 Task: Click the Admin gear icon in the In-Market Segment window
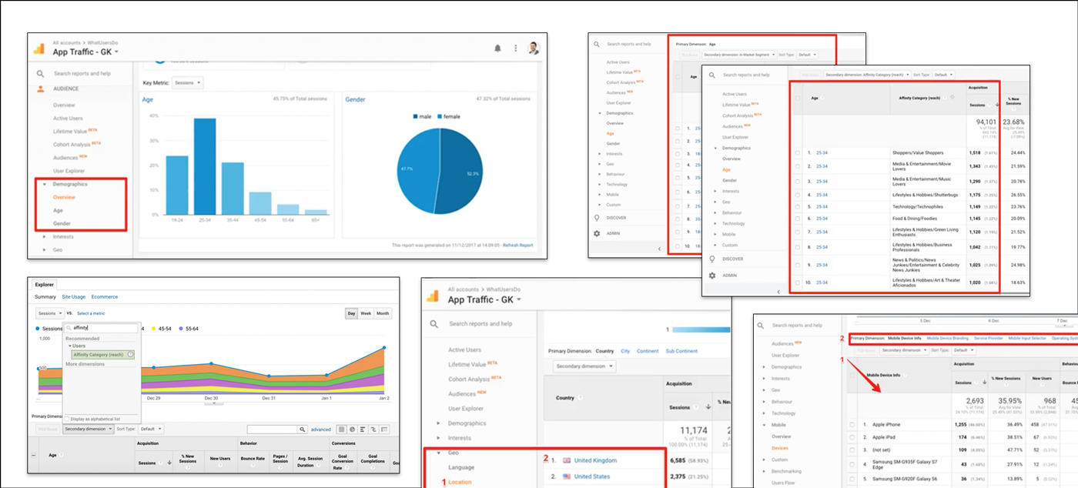point(596,233)
